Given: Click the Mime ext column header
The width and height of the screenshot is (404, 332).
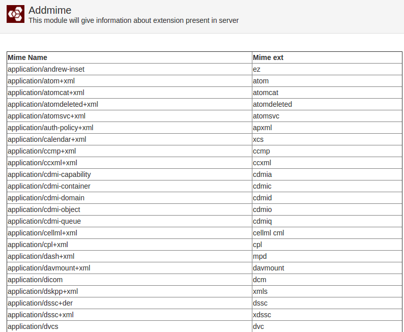Looking at the screenshot, I should tap(327, 57).
